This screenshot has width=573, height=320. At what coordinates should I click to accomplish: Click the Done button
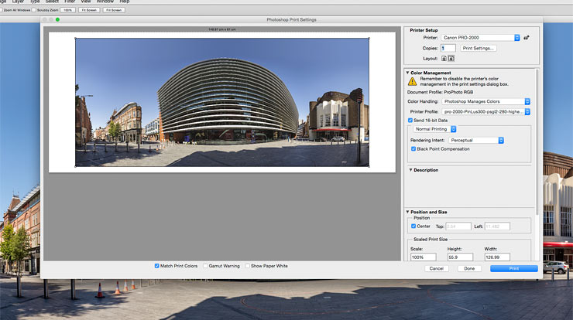469,268
